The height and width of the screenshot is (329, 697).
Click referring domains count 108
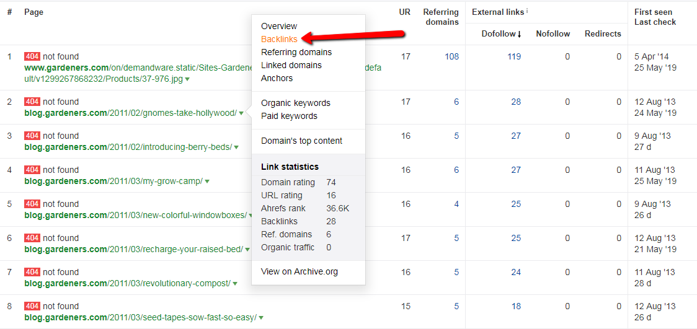click(x=451, y=57)
